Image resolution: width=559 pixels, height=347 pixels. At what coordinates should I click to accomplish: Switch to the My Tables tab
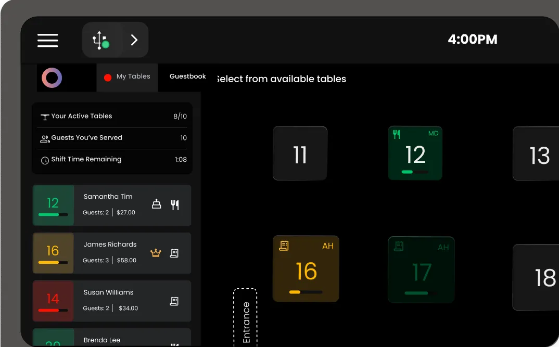[128, 76]
